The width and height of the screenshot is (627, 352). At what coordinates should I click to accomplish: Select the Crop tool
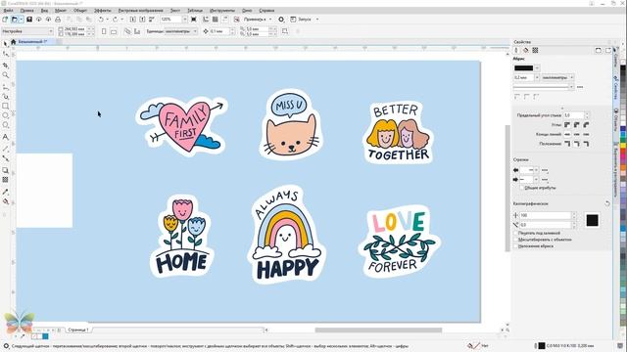(5, 66)
